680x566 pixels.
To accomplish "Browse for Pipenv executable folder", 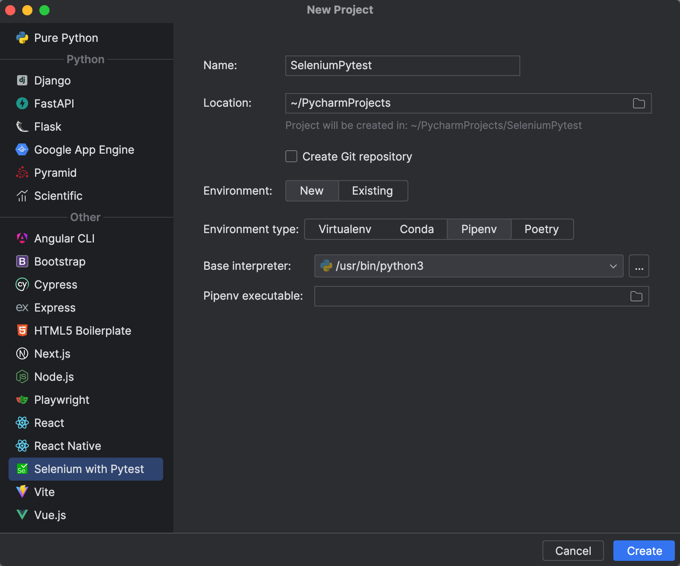I will click(x=636, y=296).
